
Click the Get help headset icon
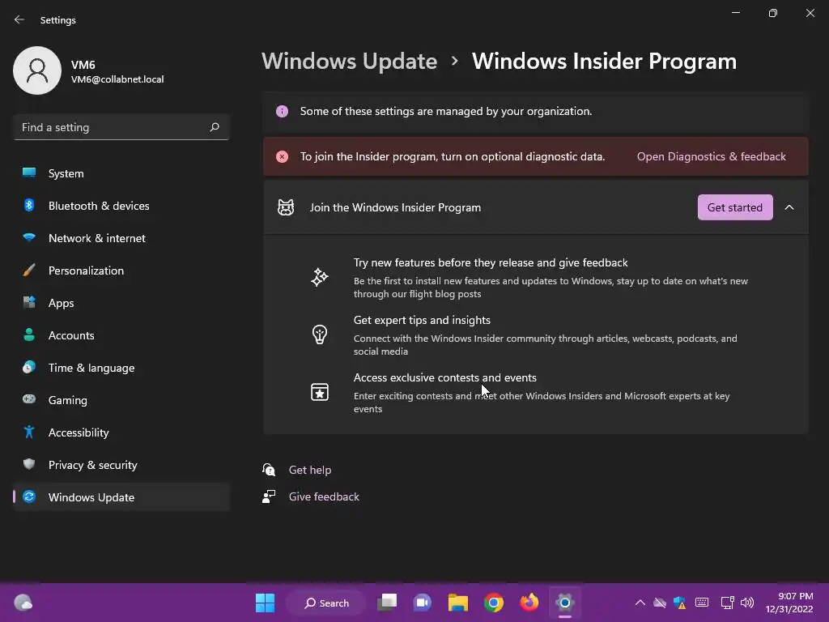tap(269, 470)
